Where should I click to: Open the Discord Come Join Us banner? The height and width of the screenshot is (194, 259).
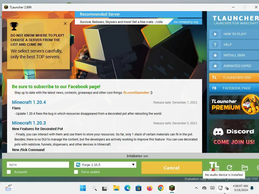coord(234,136)
